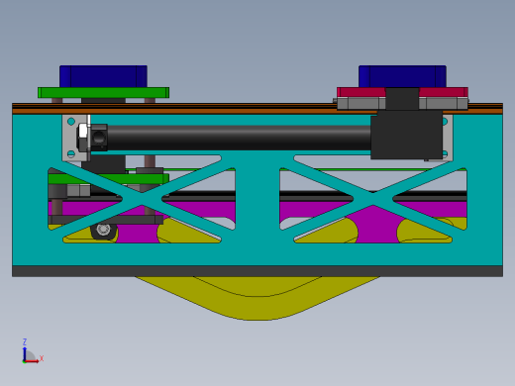Click the long black cylinder rod

(239, 138)
